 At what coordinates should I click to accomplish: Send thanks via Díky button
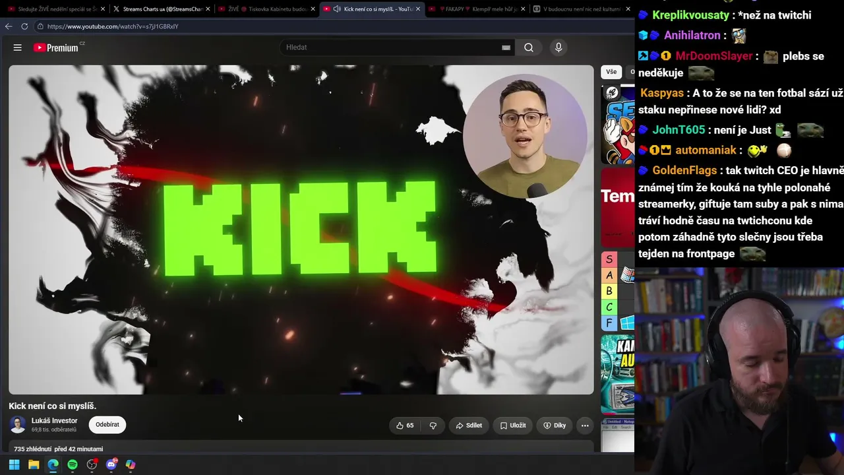click(x=555, y=426)
